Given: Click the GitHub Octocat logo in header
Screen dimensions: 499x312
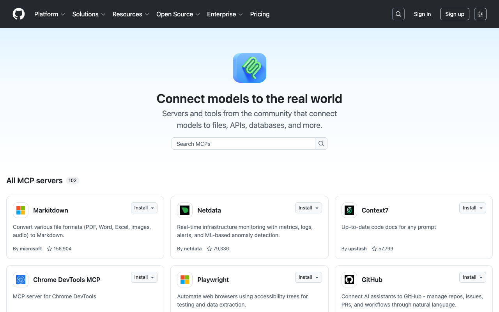Looking at the screenshot, I should click(19, 14).
